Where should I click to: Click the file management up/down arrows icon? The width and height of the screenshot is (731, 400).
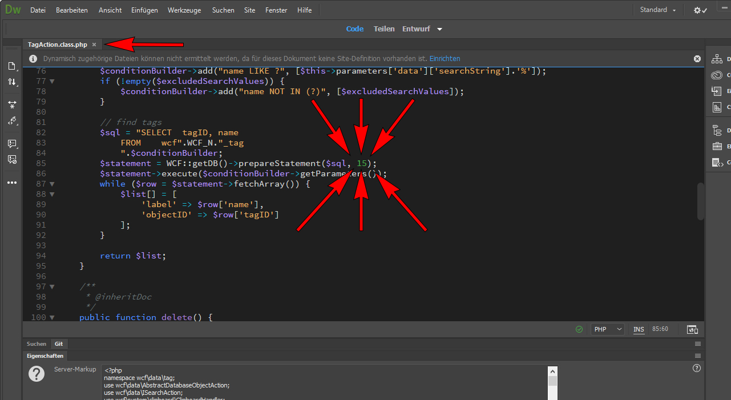tap(12, 82)
